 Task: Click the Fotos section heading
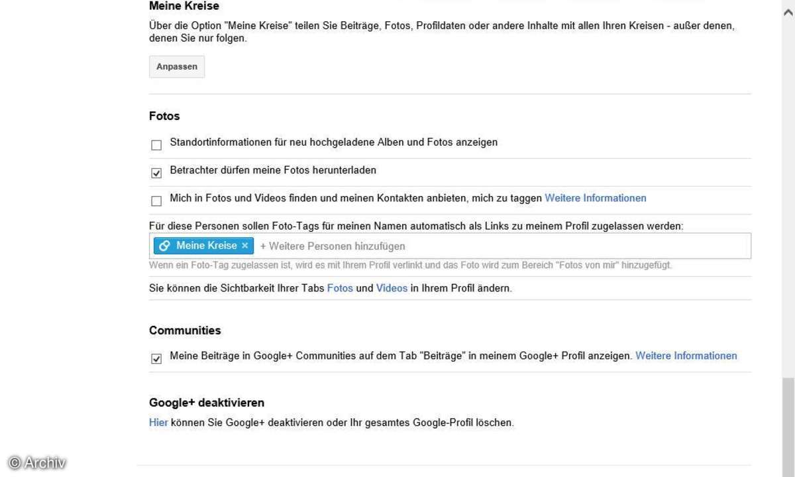coord(164,116)
